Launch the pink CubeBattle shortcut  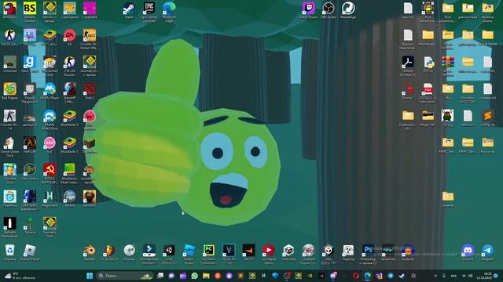pyautogui.click(x=90, y=10)
